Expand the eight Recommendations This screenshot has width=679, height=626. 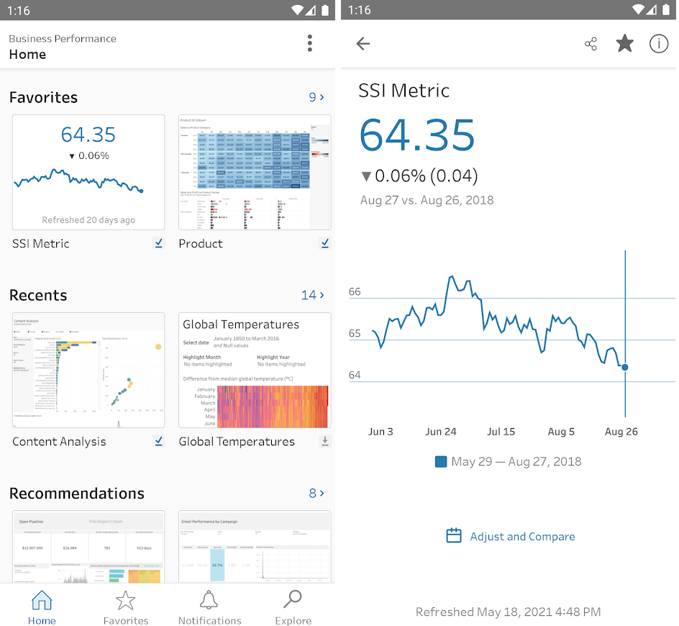tap(316, 493)
